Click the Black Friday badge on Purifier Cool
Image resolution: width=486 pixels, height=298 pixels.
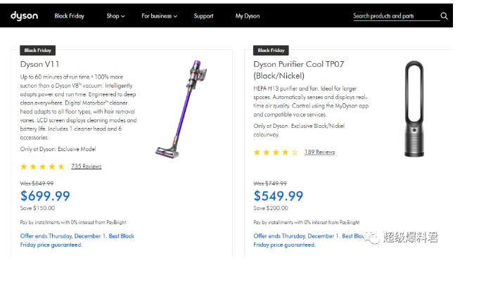[x=271, y=51]
